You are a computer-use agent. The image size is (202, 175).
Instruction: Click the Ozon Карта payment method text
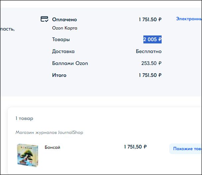tap(65, 28)
